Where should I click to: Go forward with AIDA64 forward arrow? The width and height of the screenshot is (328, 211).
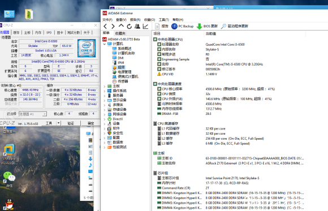113,27
